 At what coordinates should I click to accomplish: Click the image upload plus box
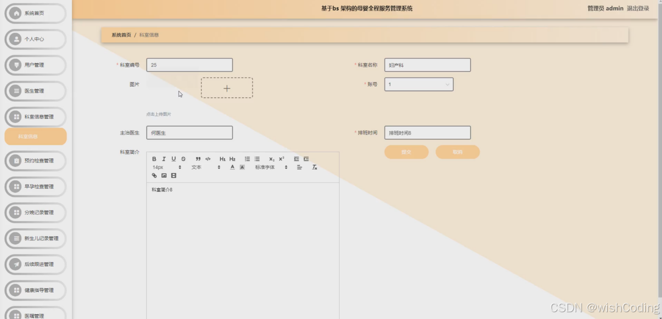coord(227,88)
